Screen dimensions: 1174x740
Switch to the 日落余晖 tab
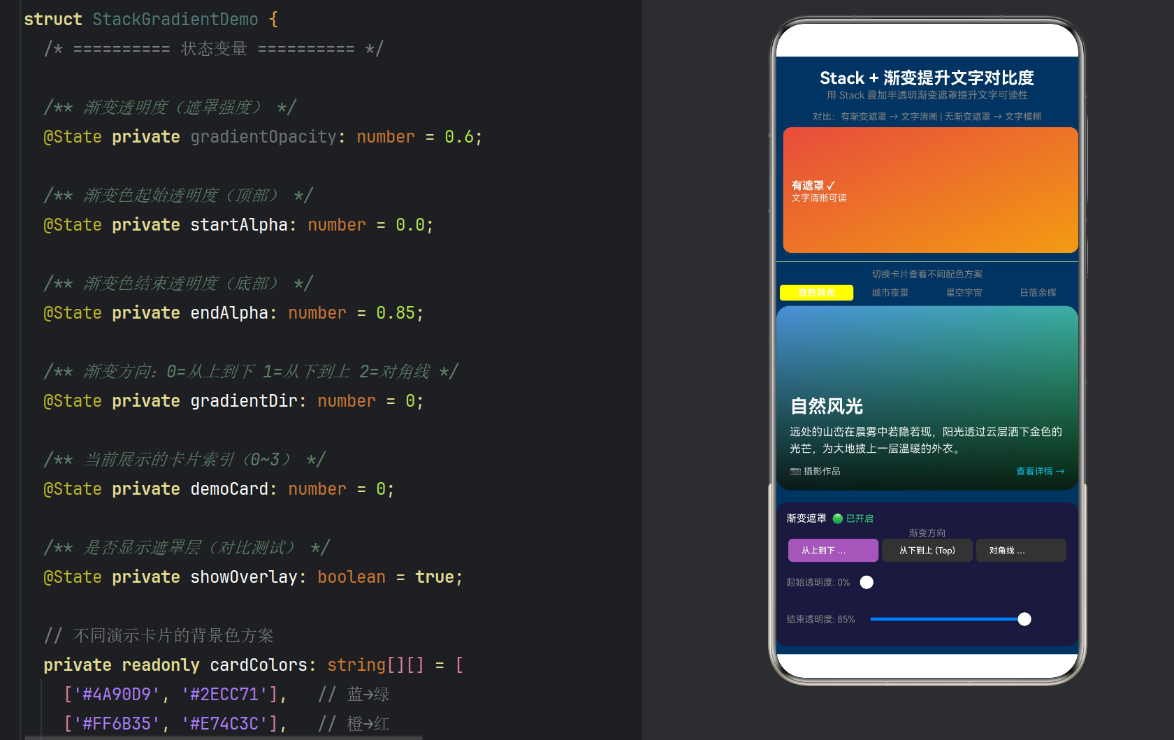click(x=1038, y=293)
